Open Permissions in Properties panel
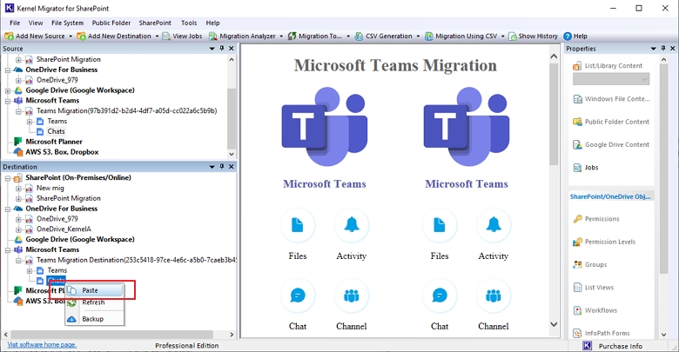679x352 pixels. coord(596,219)
